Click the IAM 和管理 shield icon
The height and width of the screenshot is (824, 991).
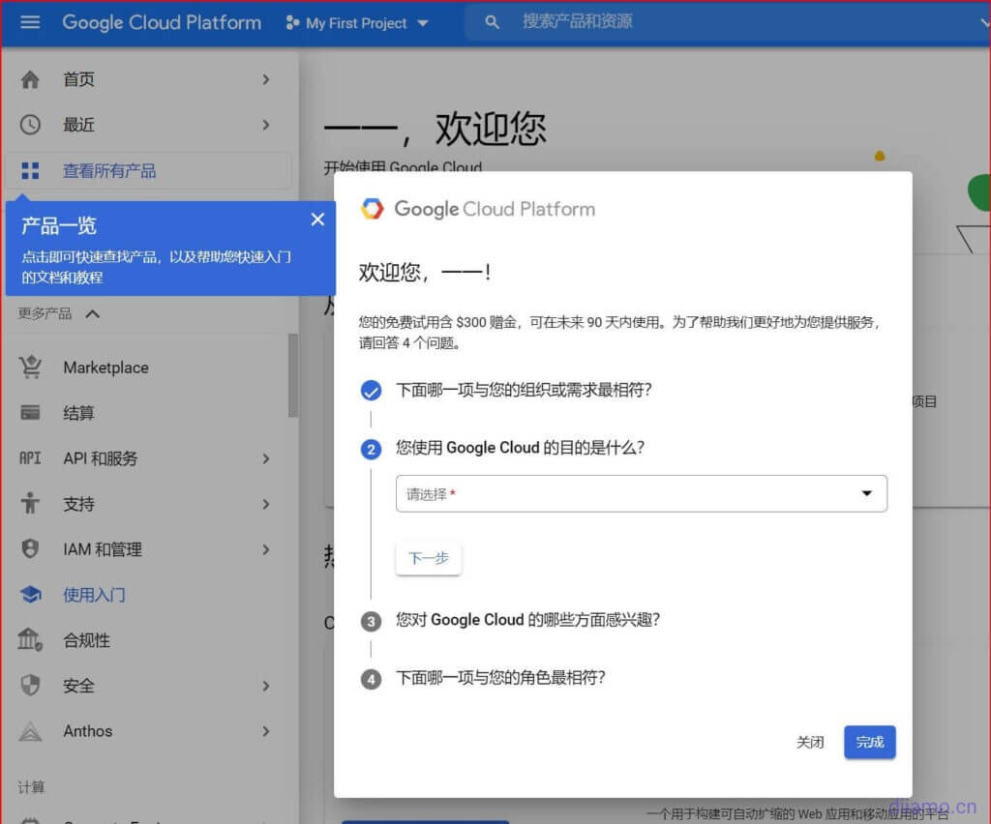click(x=30, y=549)
